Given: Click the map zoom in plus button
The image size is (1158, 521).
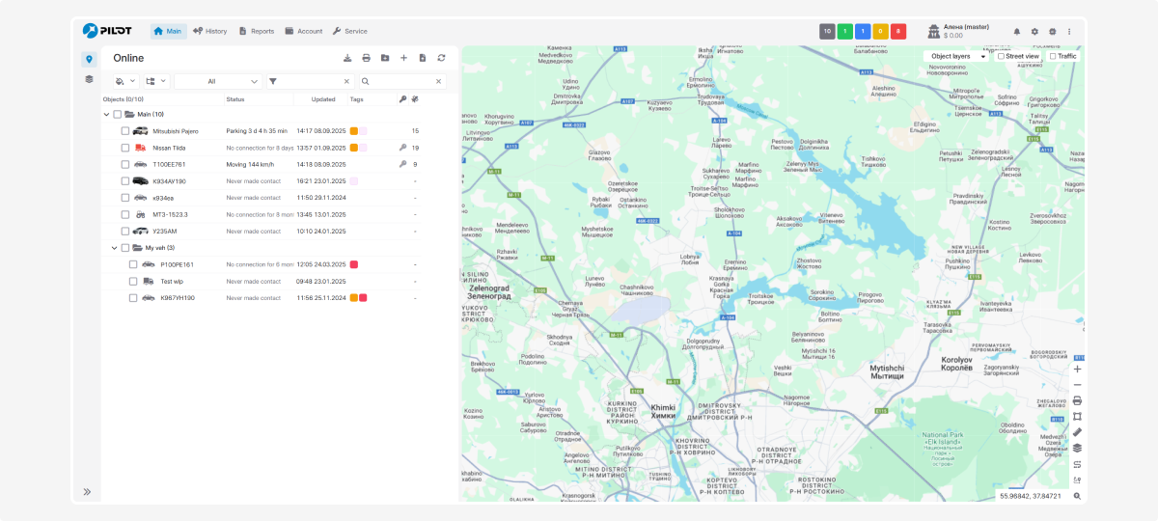Looking at the screenshot, I should [1077, 370].
